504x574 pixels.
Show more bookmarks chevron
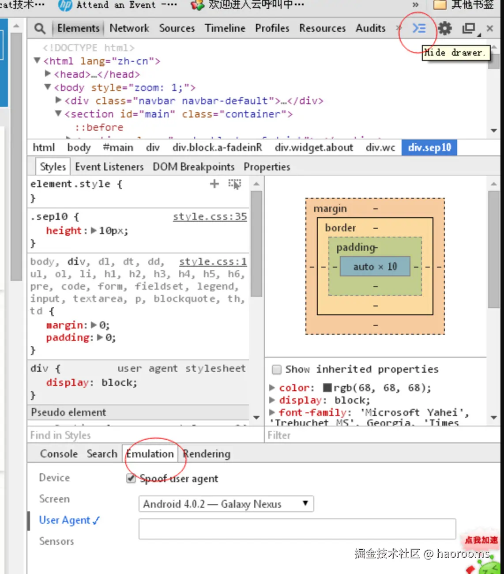[x=415, y=4]
